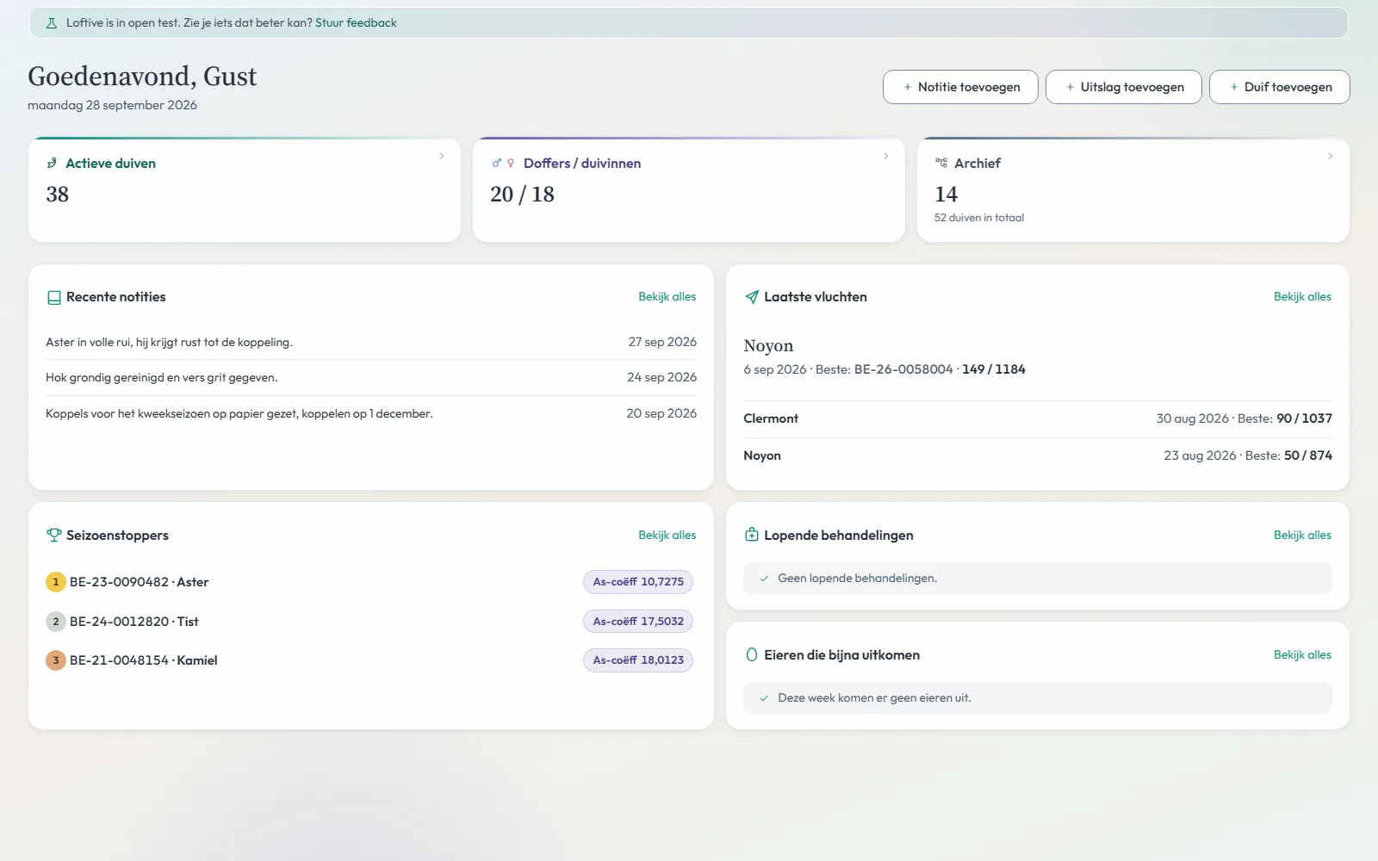The width and height of the screenshot is (1378, 861).
Task: Select pigeon BE-24-0012820 · Tist
Action: click(x=134, y=622)
